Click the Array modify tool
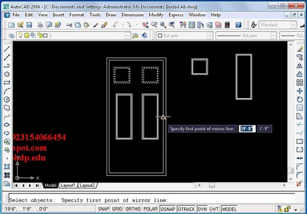Viewport: 307px width, 214px height. pyautogui.click(x=300, y=83)
